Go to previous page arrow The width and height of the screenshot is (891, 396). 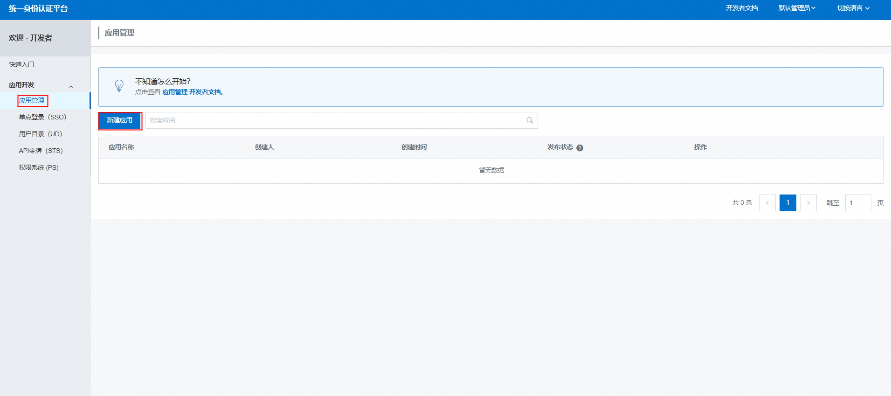point(767,203)
